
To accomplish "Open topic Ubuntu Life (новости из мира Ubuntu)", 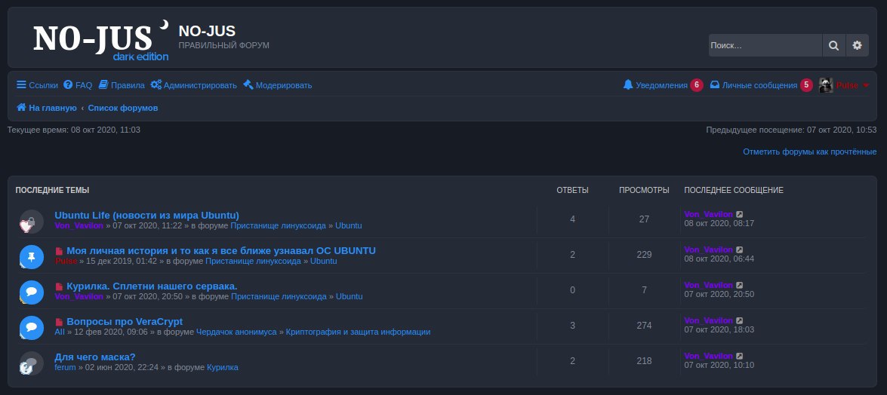I will pos(146,215).
